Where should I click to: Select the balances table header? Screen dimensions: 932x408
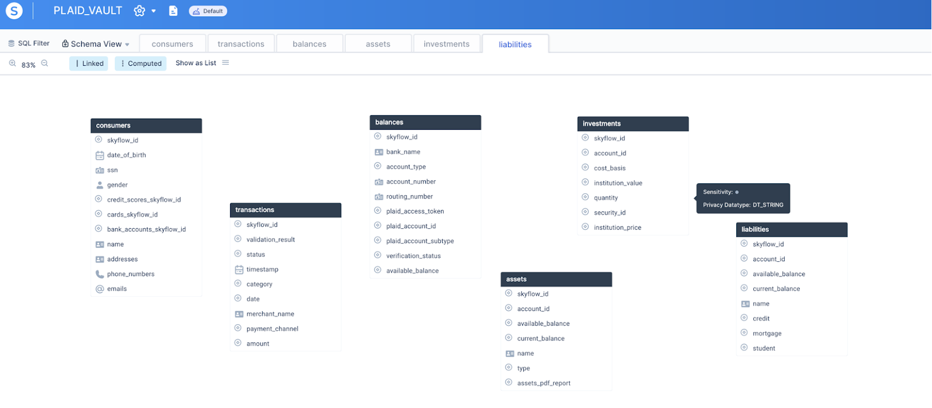pyautogui.click(x=425, y=122)
